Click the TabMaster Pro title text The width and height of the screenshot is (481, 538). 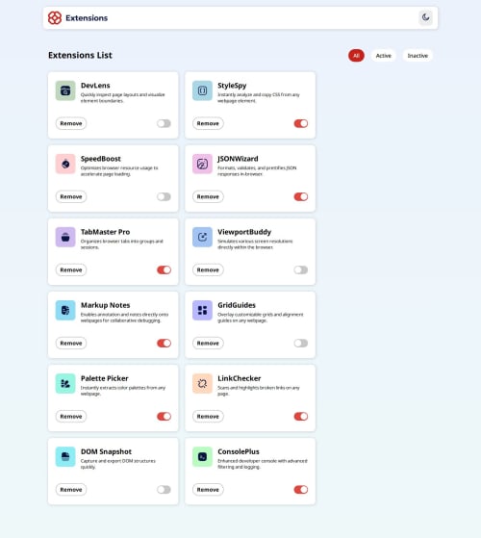point(105,232)
